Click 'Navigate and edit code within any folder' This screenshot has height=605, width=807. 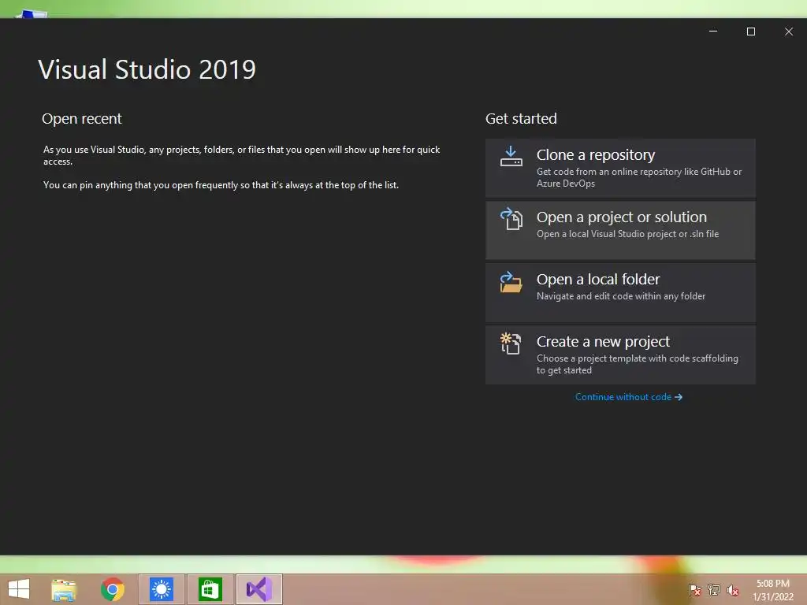click(x=621, y=296)
